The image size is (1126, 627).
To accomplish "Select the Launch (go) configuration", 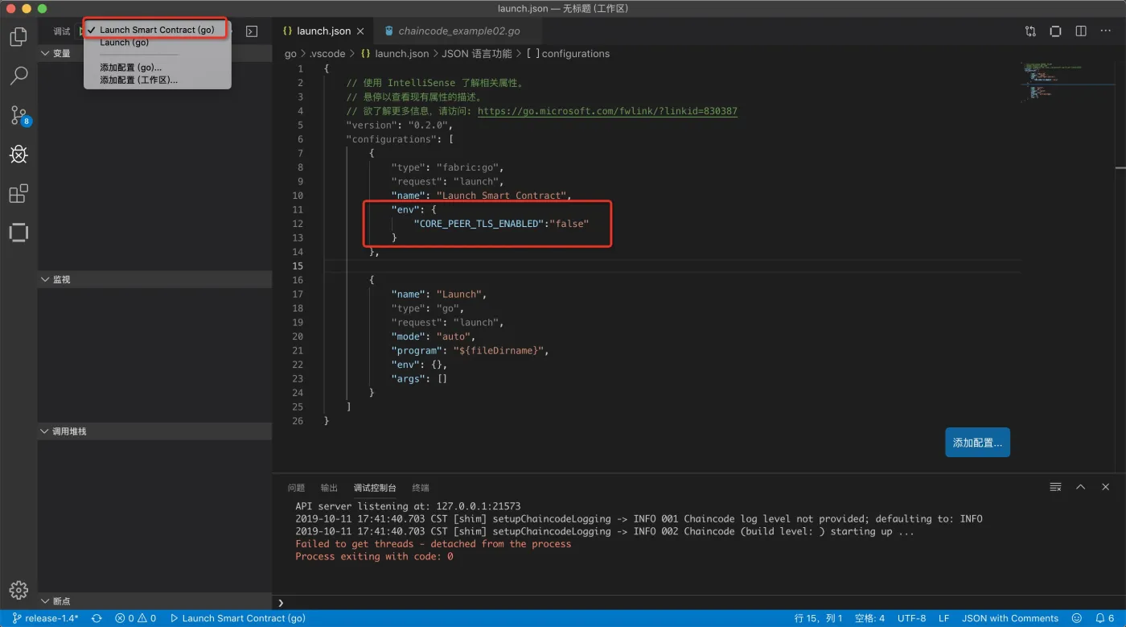I will point(125,43).
